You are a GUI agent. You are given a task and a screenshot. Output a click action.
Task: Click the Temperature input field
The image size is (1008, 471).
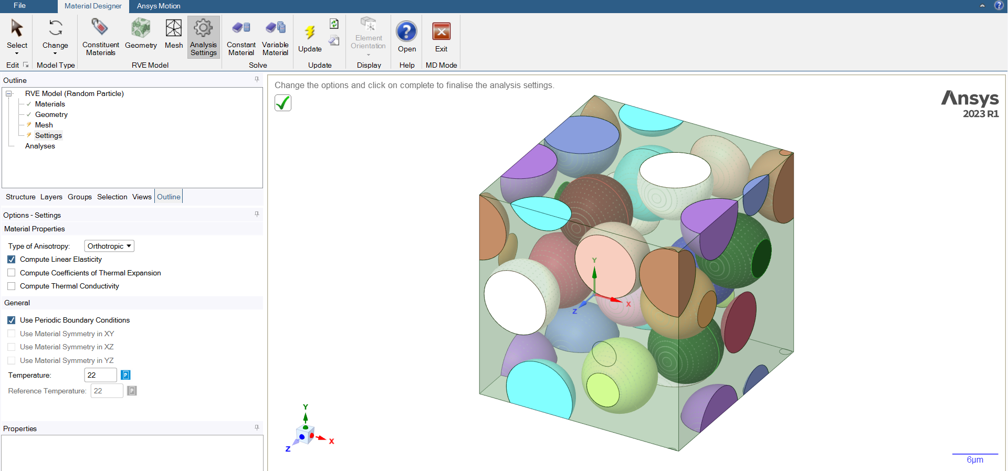click(100, 375)
